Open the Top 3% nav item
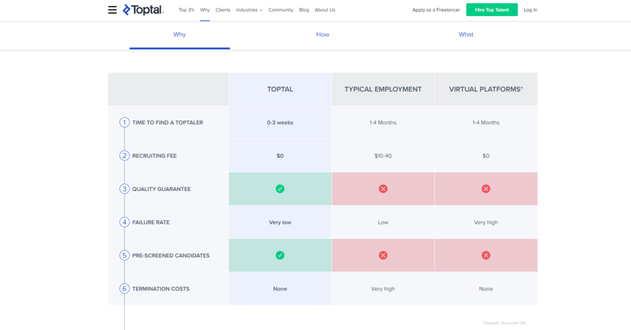 click(x=186, y=10)
